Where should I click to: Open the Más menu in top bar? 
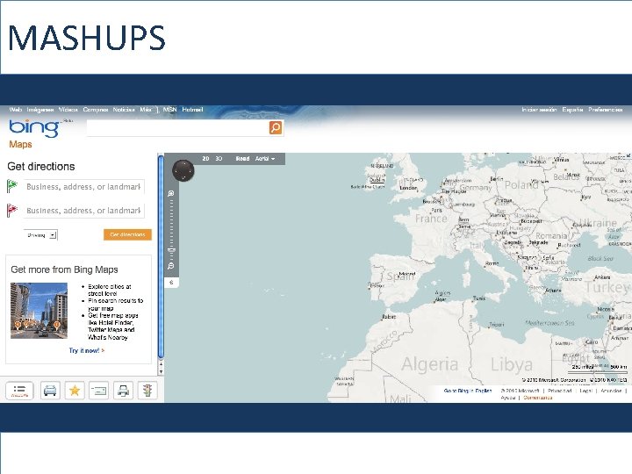click(147, 110)
